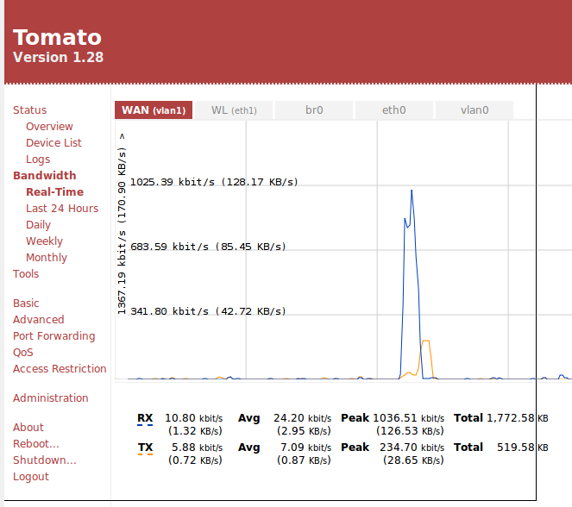Open QoS settings
The height and width of the screenshot is (507, 572).
23,353
